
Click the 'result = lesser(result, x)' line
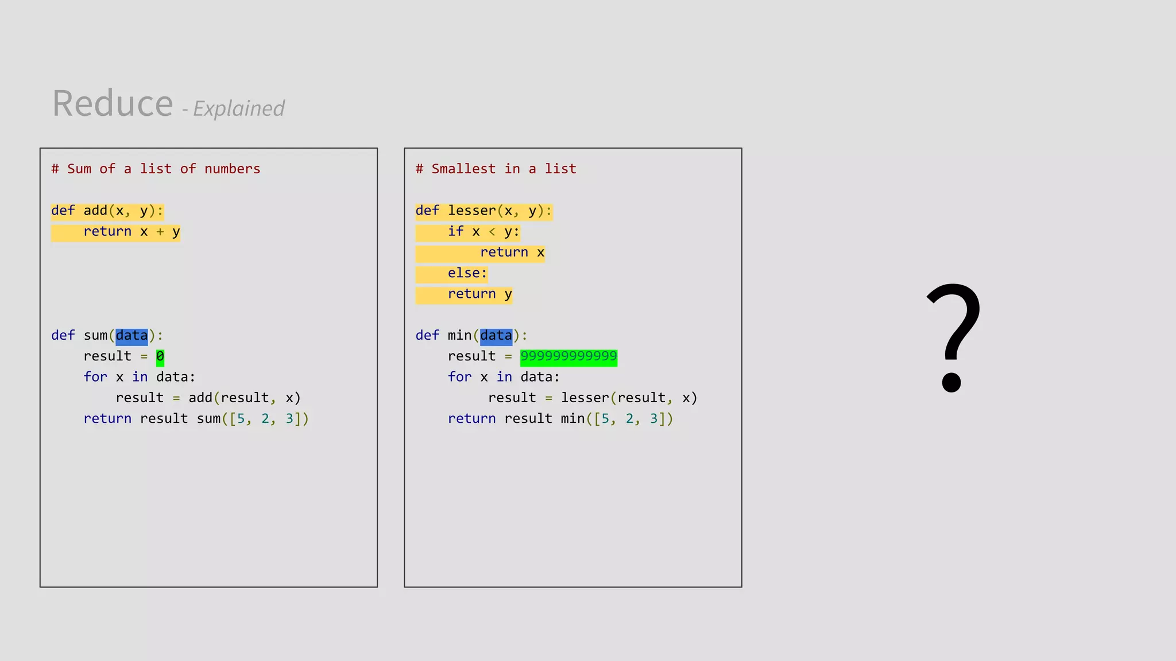[x=593, y=398]
